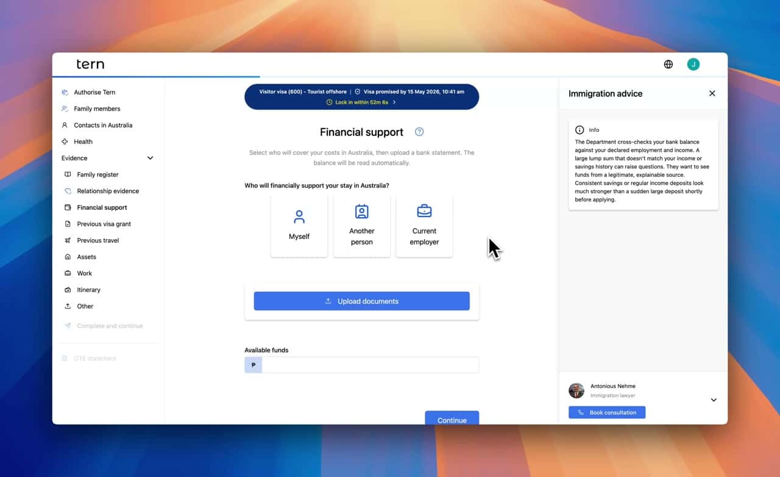
Task: Open the user avatar J menu
Action: (x=693, y=64)
